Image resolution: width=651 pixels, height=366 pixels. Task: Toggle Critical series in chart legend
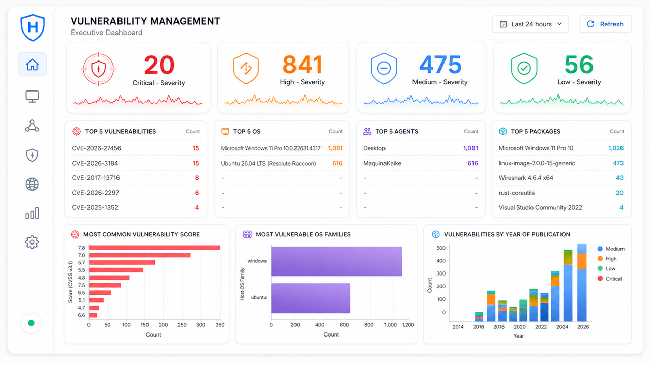[x=610, y=279]
